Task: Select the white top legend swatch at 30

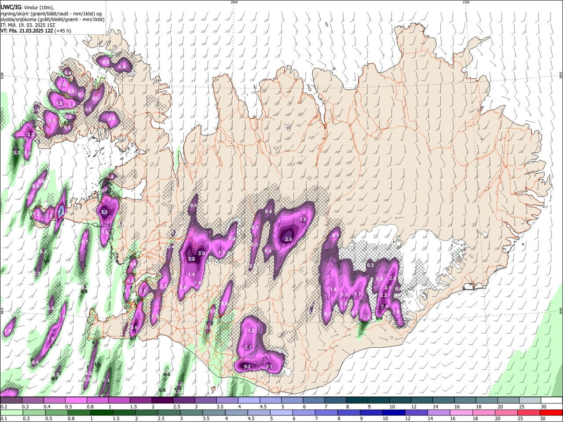Action: (x=552, y=400)
